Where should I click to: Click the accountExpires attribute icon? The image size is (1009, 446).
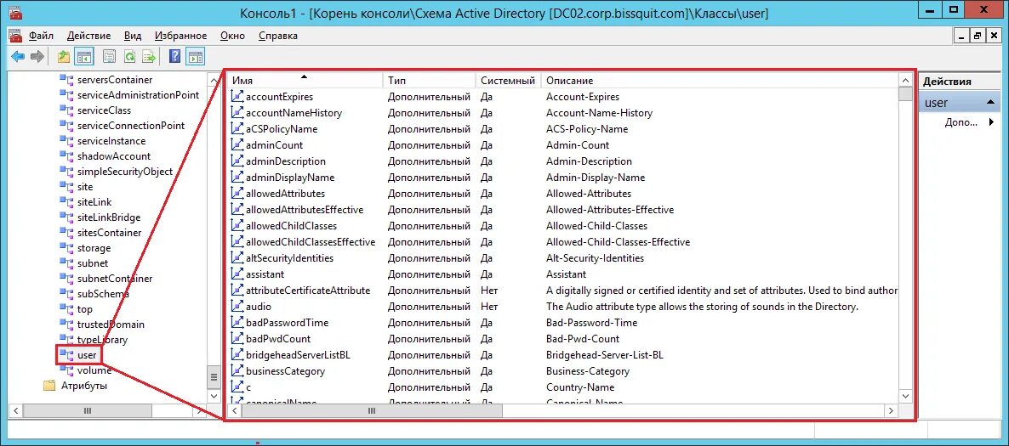[237, 96]
